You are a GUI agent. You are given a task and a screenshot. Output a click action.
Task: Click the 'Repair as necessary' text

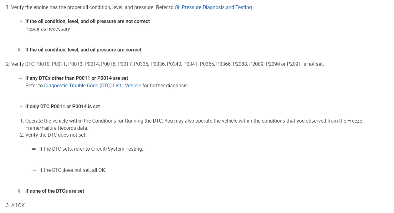pyautogui.click(x=48, y=29)
